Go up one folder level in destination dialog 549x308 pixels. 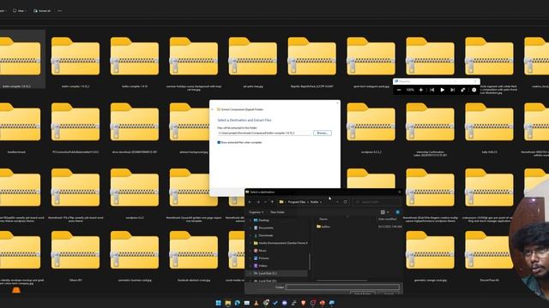click(x=272, y=202)
